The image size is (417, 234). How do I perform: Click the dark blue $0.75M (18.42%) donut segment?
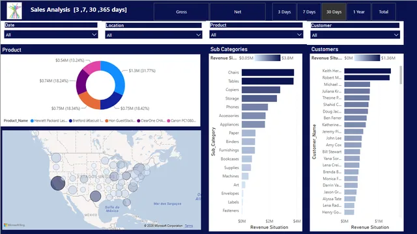(109, 102)
